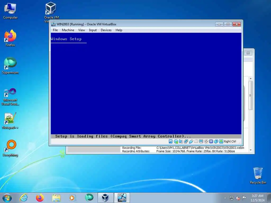This screenshot has width=271, height=203.
Task: Click scroll-up arrow in background window
Action: 250,79
